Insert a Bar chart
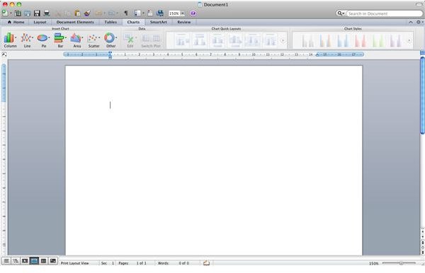The width and height of the screenshot is (425, 273). tap(60, 40)
